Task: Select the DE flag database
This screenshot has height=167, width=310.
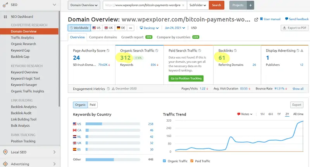Action: click(x=121, y=28)
